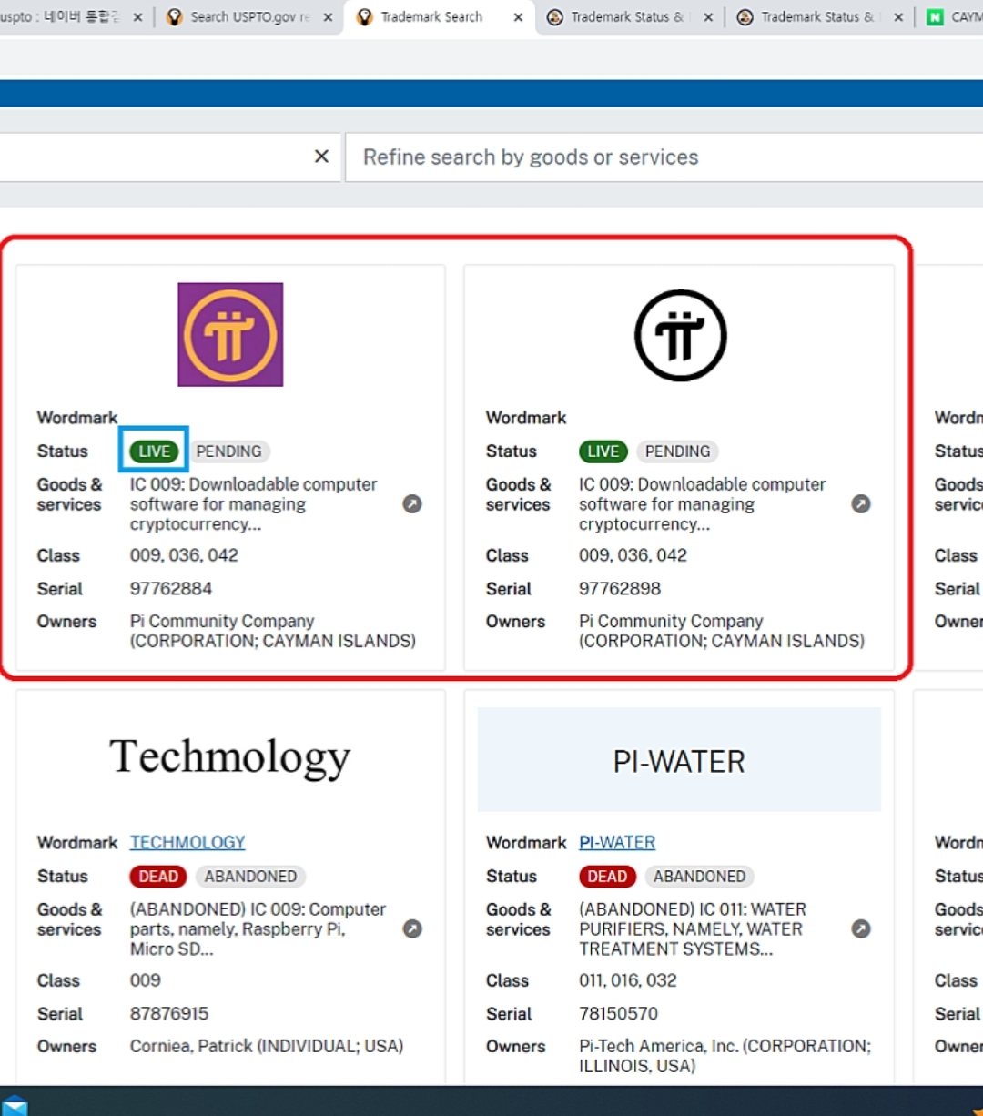Select class text 011, 016, 032
This screenshot has height=1116, width=983.
[628, 981]
